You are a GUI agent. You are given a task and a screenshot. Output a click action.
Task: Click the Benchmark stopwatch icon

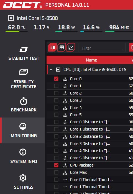(24, 101)
